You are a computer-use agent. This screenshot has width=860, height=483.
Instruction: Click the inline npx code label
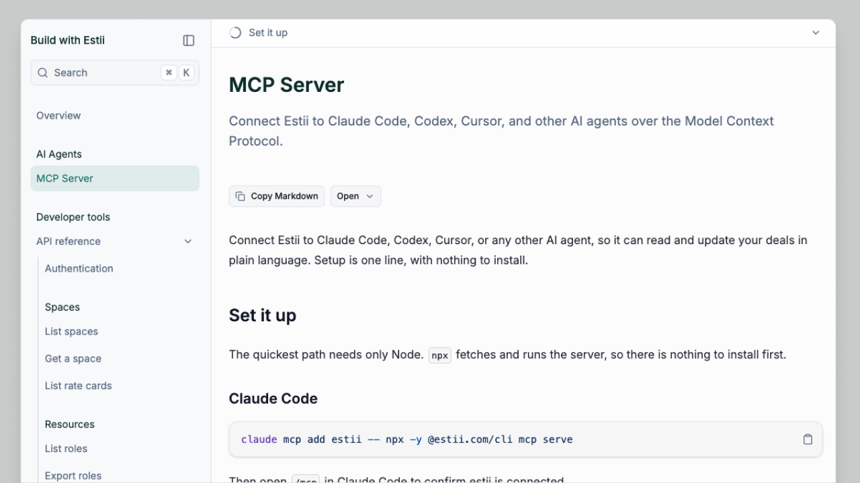440,355
